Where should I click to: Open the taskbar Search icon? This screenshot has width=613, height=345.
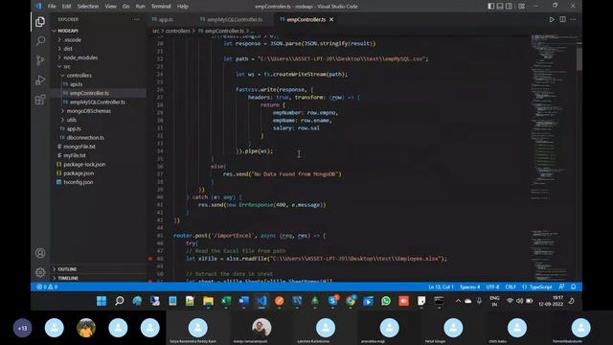click(x=119, y=301)
